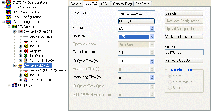Click the Cam - Configuration icon
Image resolution: width=212 pixels, height=112 pixels.
[9, 17]
